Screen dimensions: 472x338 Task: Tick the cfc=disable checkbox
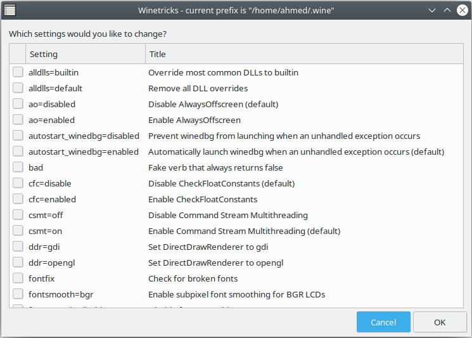(18, 183)
